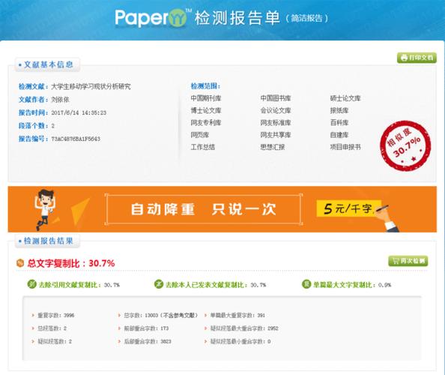Click 网友专利库 in detection scope

[206, 123]
